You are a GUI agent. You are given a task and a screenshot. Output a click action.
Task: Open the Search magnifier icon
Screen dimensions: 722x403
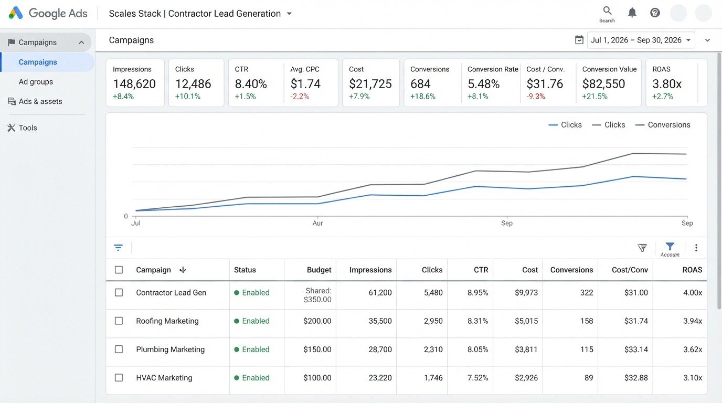(x=607, y=11)
